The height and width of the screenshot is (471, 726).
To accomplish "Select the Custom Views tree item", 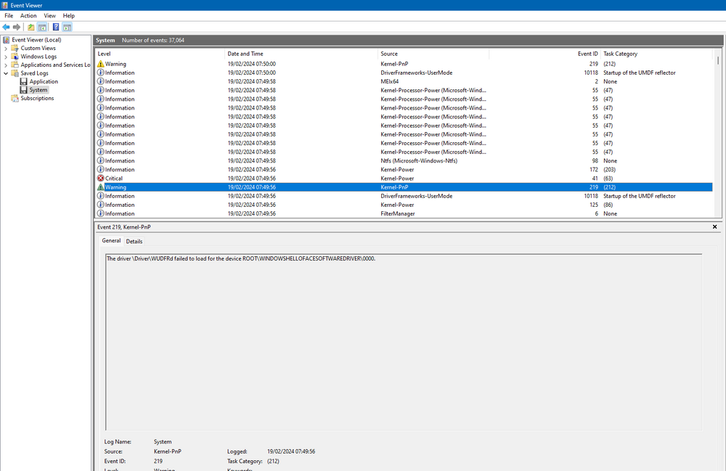I will (38, 48).
